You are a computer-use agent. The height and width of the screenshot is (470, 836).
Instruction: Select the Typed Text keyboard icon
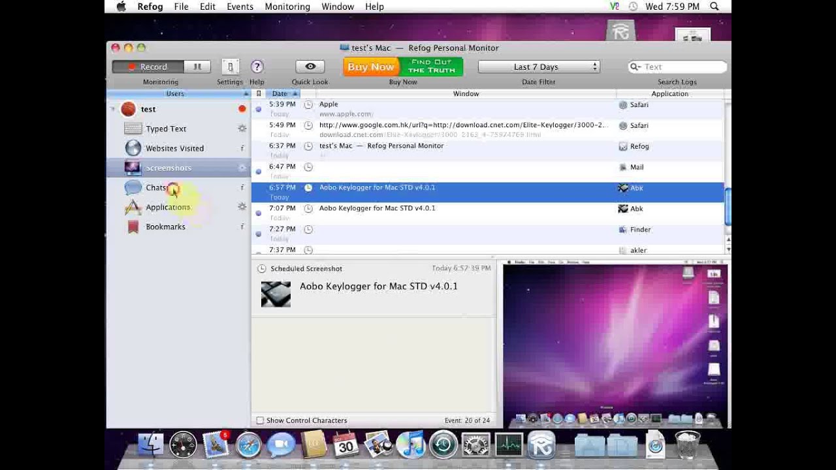tap(133, 129)
